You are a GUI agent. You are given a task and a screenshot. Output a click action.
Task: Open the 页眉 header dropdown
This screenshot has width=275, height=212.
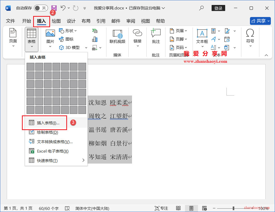click(178, 31)
